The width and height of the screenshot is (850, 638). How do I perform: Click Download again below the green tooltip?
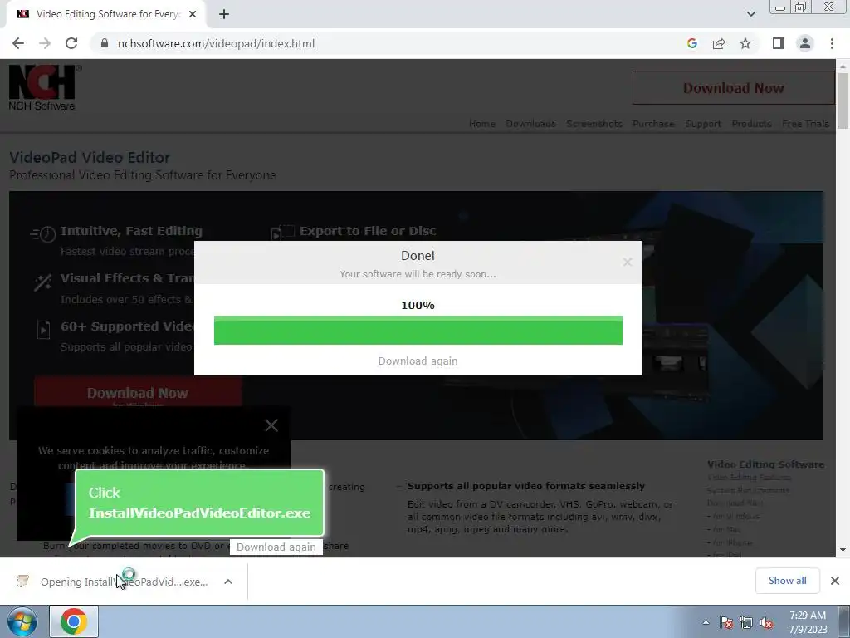click(276, 547)
